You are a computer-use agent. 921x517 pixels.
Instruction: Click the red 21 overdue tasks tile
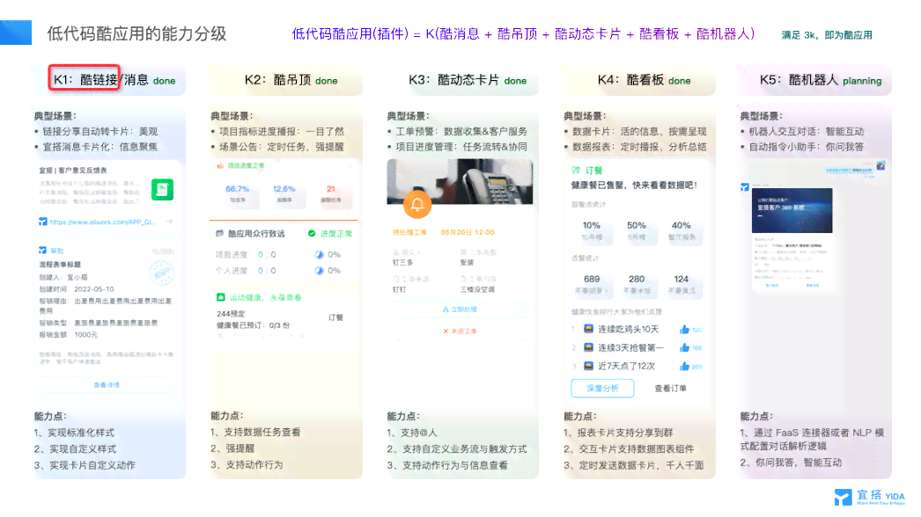(x=331, y=194)
